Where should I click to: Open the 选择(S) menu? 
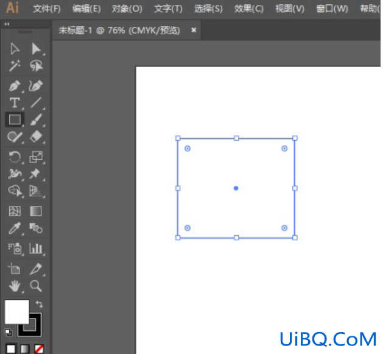208,9
